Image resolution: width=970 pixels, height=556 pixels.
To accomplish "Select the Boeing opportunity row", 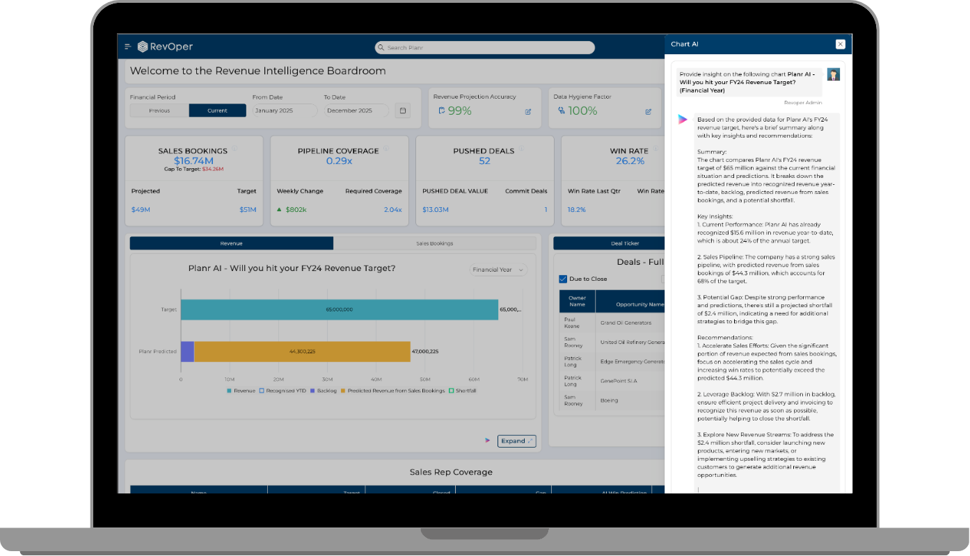I will tap(612, 400).
